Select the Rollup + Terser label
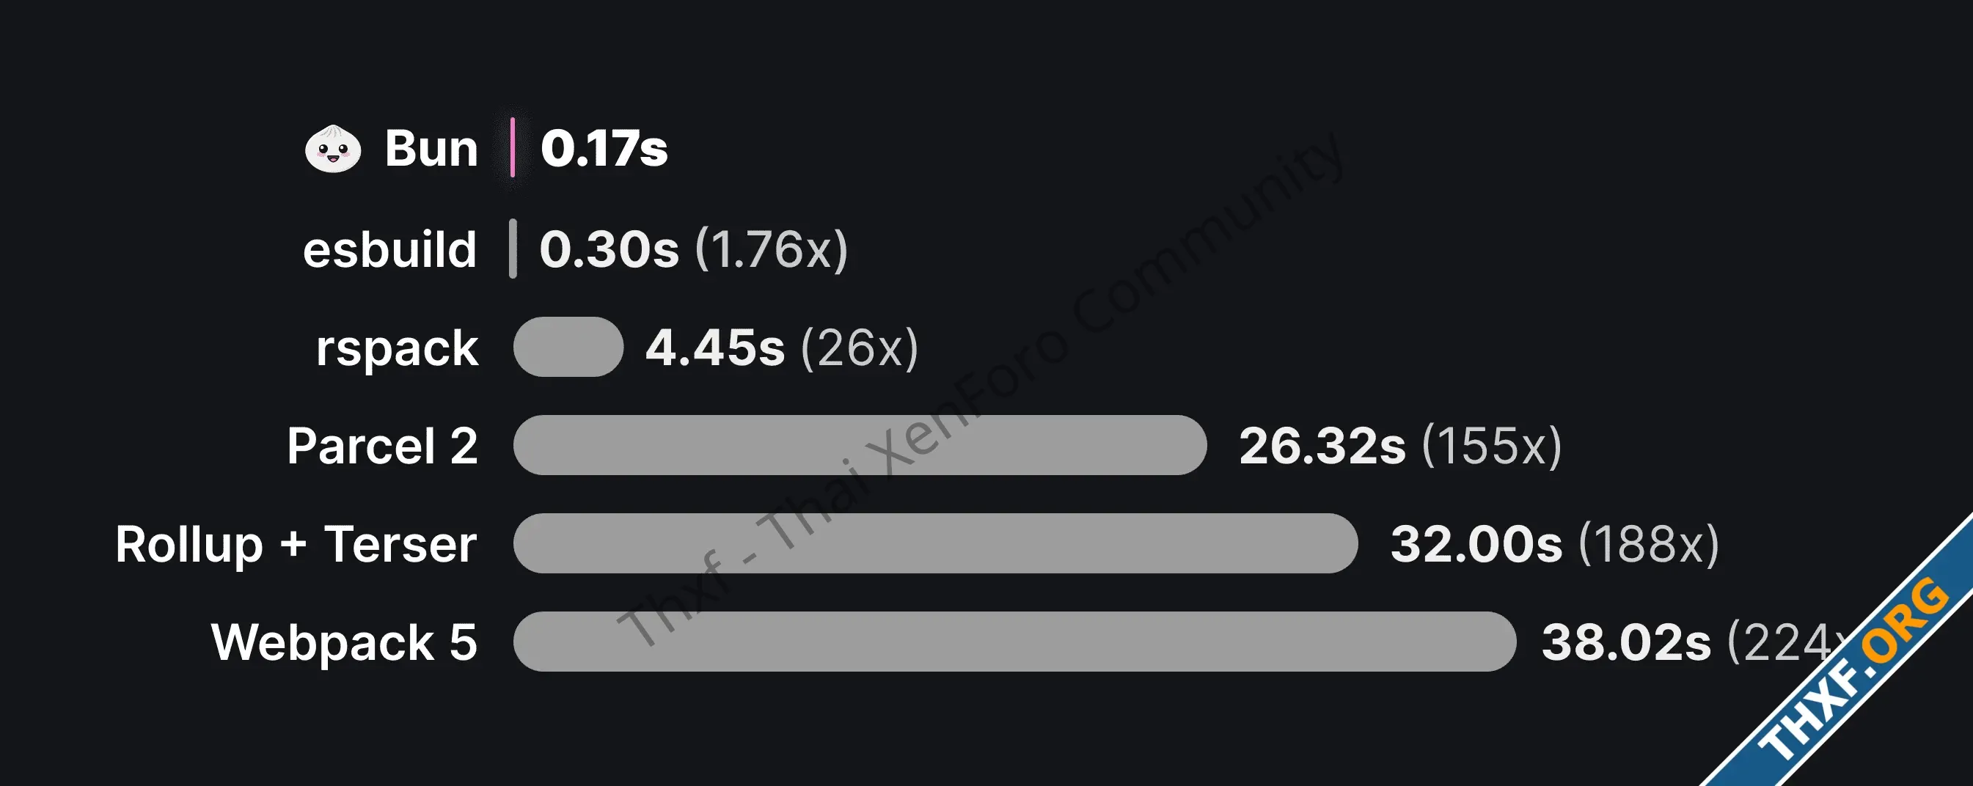1973x786 pixels. [296, 544]
